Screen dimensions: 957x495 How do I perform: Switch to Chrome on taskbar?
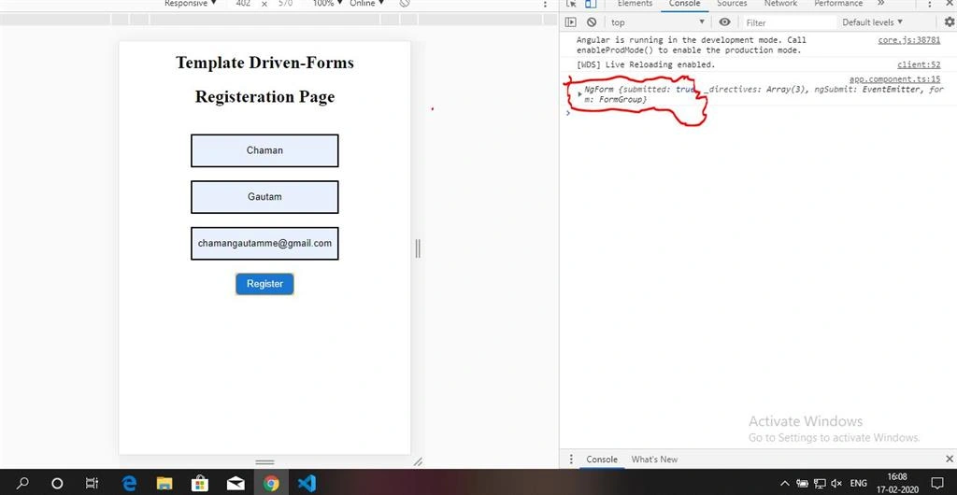coord(271,484)
